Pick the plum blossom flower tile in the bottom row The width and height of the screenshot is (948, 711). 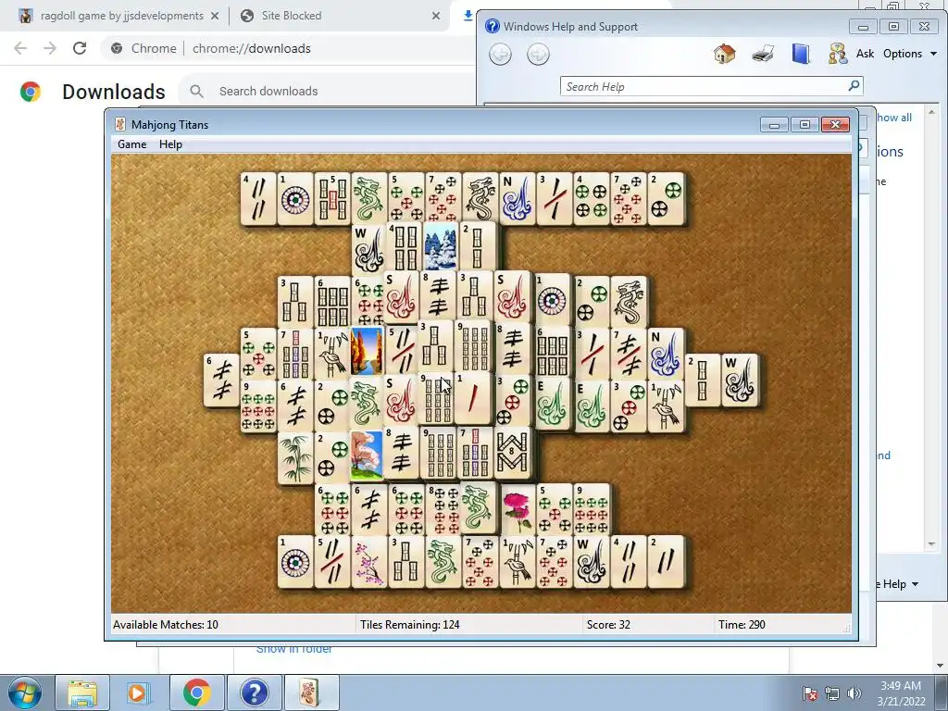click(x=368, y=562)
